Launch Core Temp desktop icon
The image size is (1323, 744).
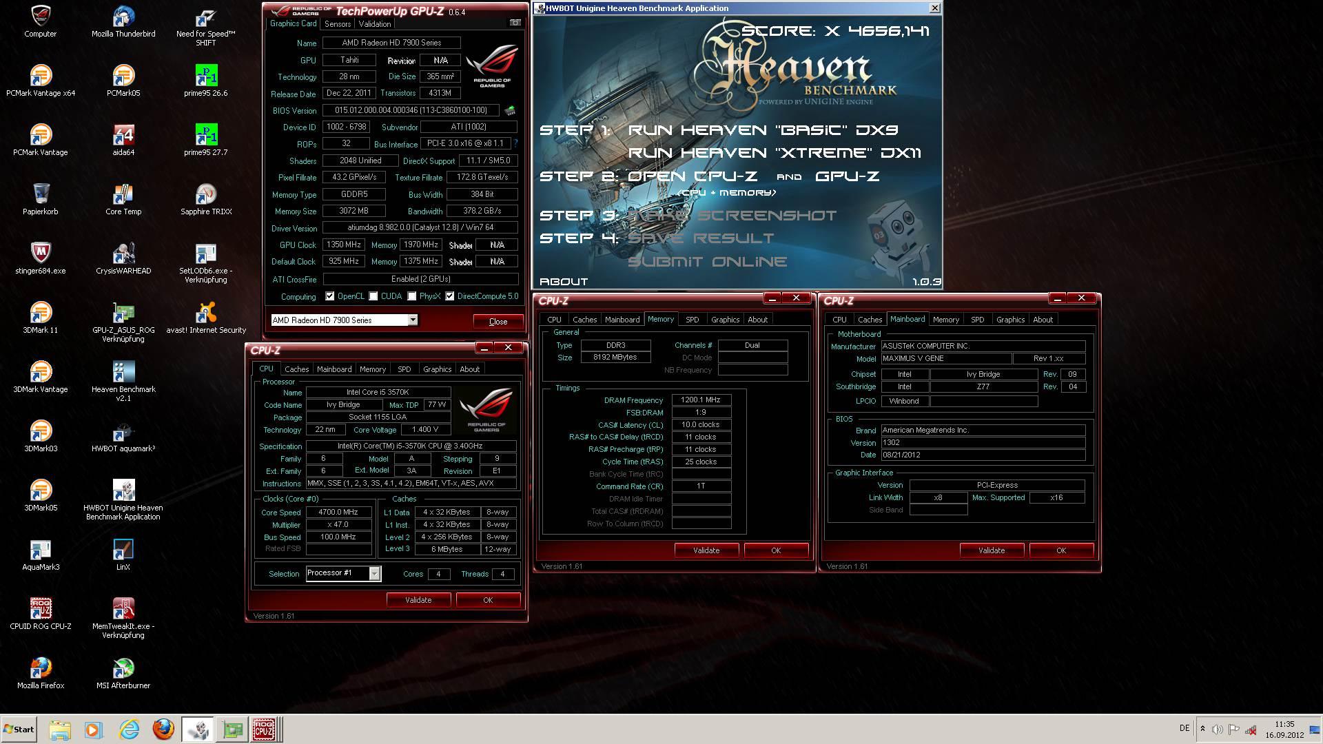(x=123, y=199)
